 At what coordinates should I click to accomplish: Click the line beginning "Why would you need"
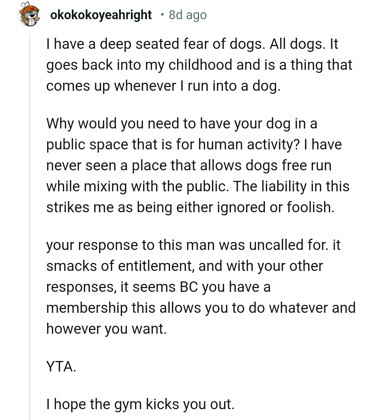182,124
